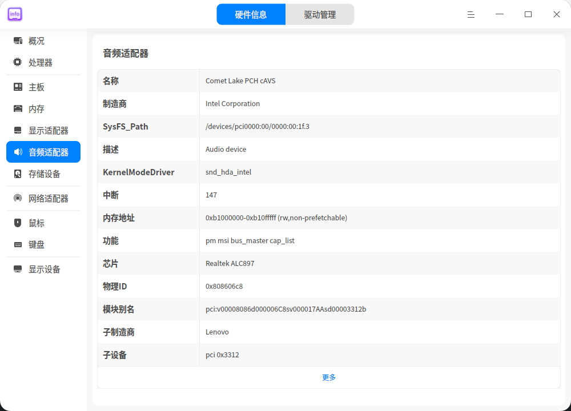
Task: Select the Realtek ALC897 chip value
Action: point(230,264)
